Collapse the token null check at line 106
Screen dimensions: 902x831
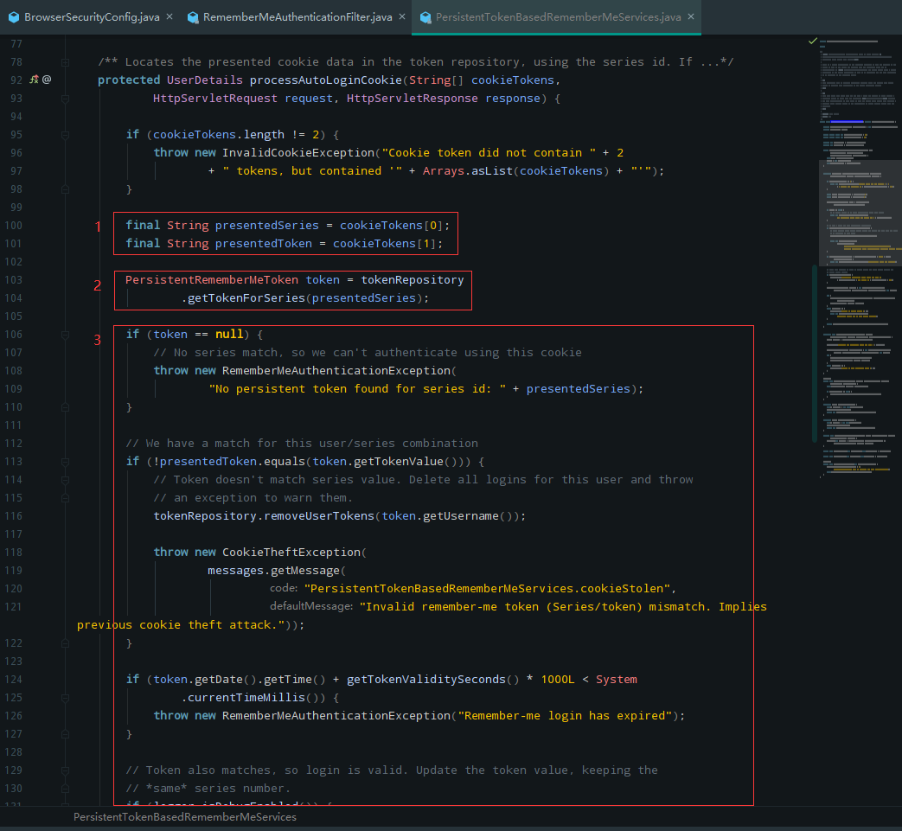[66, 334]
